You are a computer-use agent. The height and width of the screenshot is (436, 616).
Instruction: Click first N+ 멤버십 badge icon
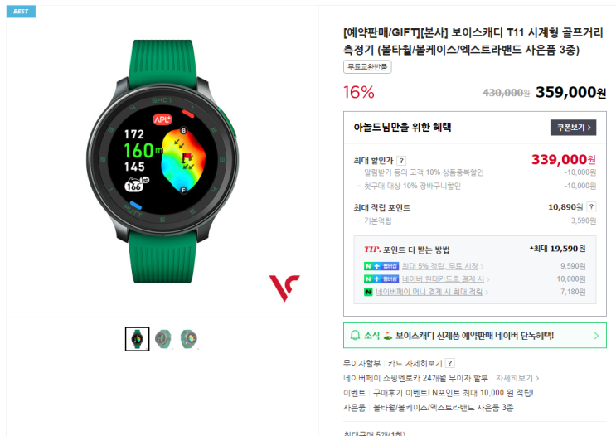coord(381,266)
